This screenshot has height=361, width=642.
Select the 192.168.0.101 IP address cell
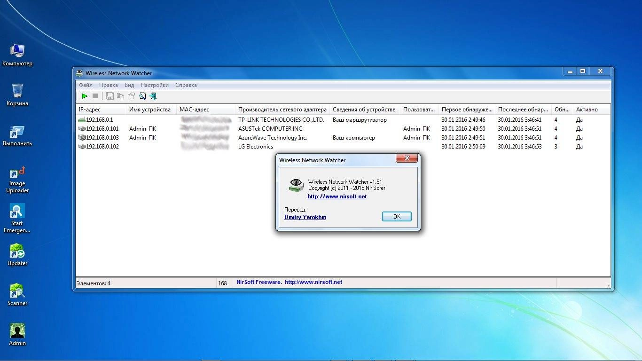coord(102,129)
